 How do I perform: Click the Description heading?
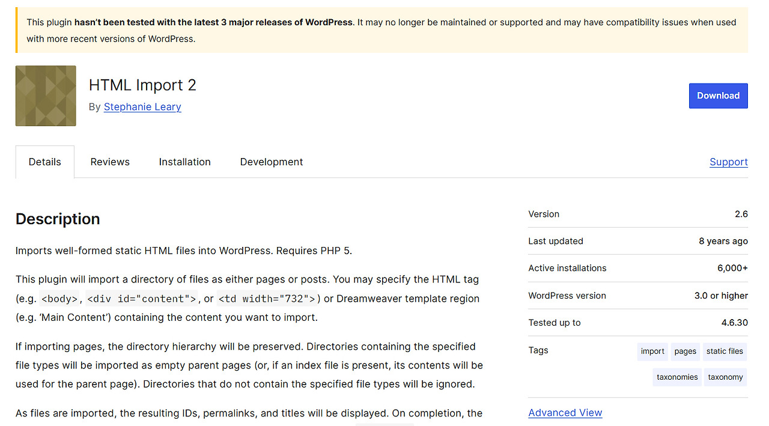(x=58, y=219)
